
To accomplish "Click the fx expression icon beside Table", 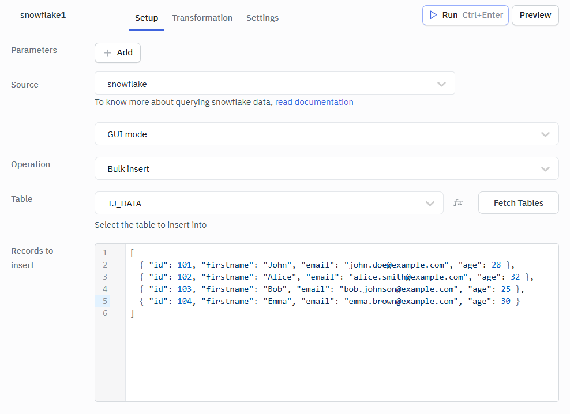I will (x=458, y=203).
